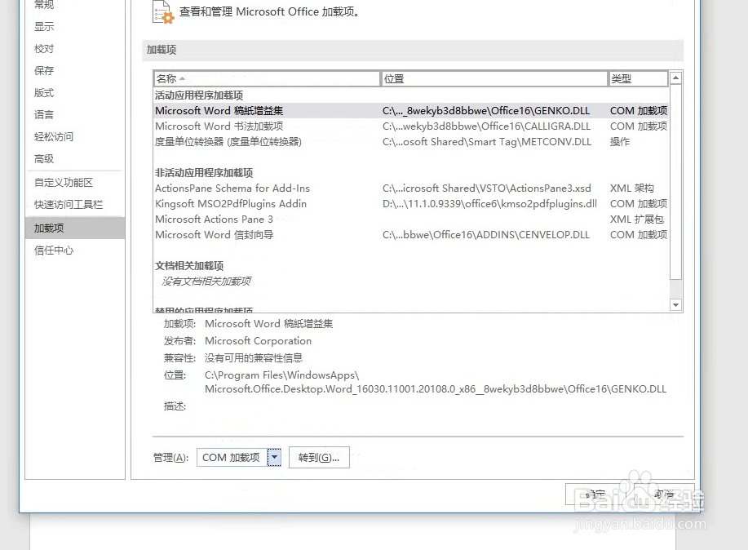Click the kmso2pdfplugins.dll location cell
The image size is (748, 550).
point(489,204)
